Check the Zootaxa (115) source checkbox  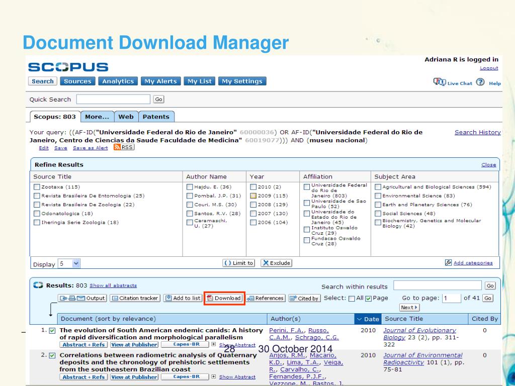point(37,187)
